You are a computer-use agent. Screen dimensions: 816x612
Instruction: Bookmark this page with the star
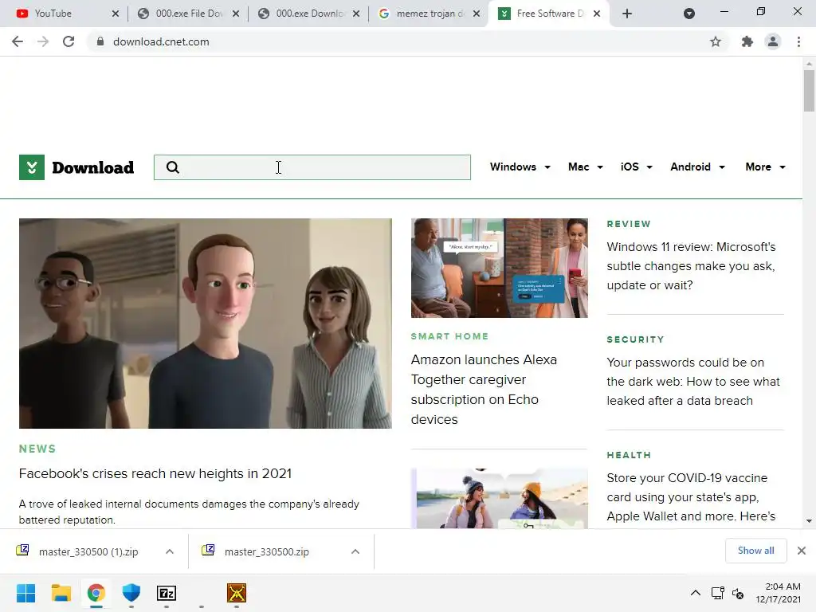[716, 41]
